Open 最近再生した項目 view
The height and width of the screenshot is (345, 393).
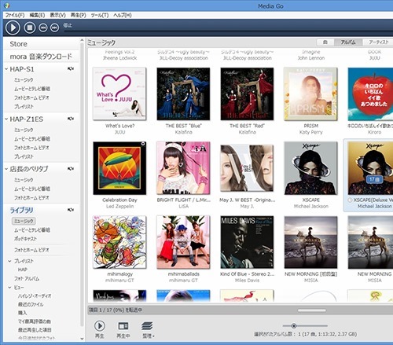coord(35,330)
